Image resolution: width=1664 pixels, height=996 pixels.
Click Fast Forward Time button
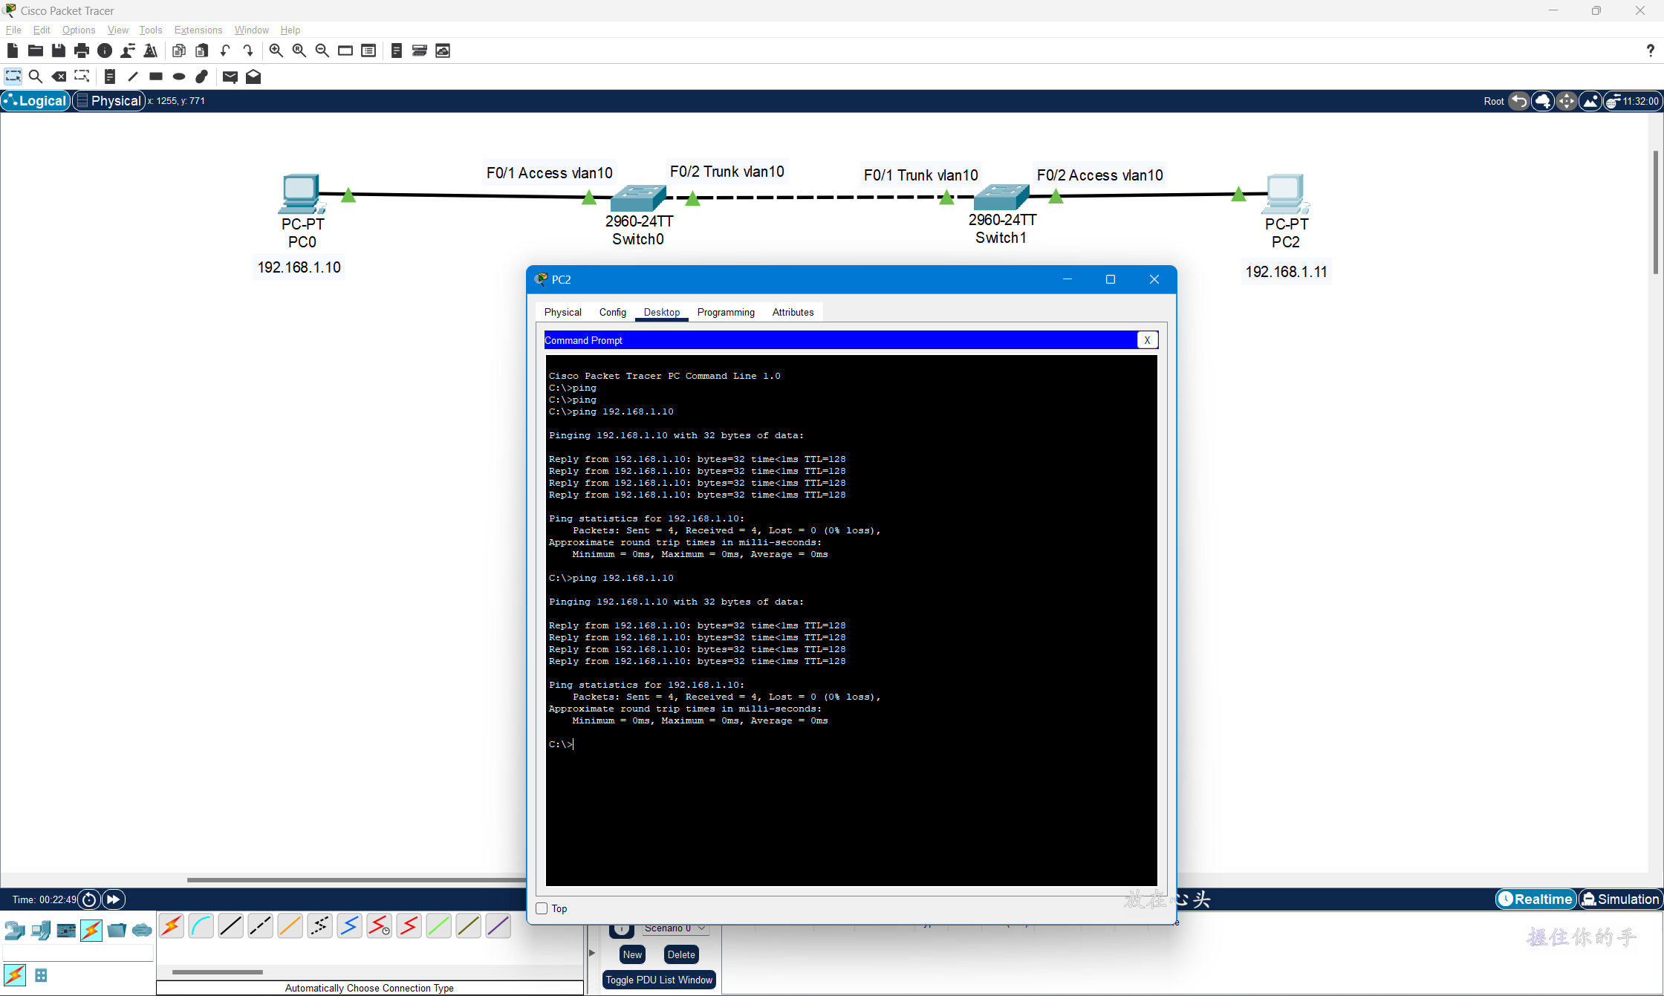113,899
